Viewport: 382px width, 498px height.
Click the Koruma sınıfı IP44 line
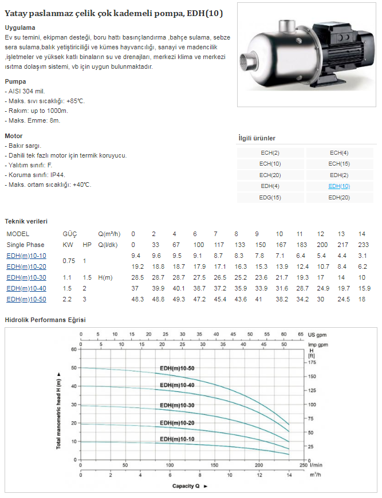point(35,175)
